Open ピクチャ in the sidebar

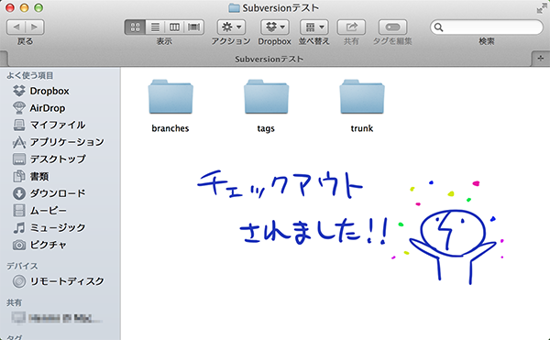39,245
